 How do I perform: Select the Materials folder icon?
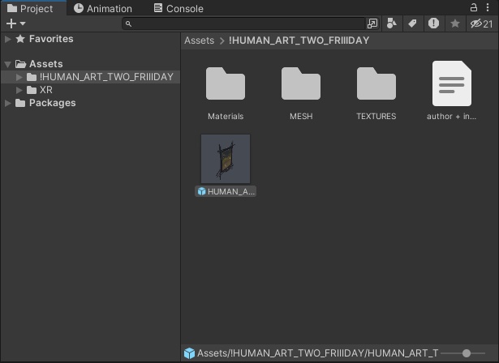pos(226,83)
